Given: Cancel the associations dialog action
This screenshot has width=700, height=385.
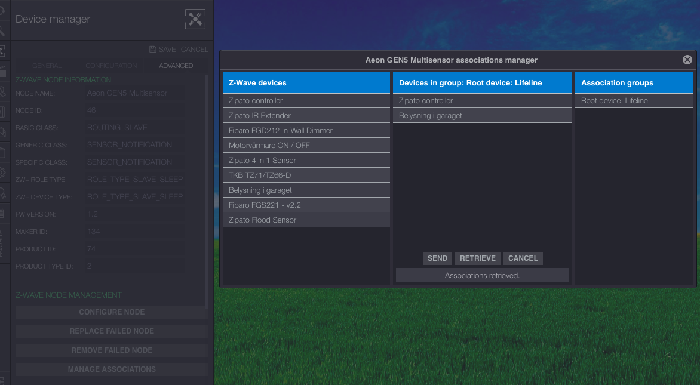Looking at the screenshot, I should click(523, 258).
